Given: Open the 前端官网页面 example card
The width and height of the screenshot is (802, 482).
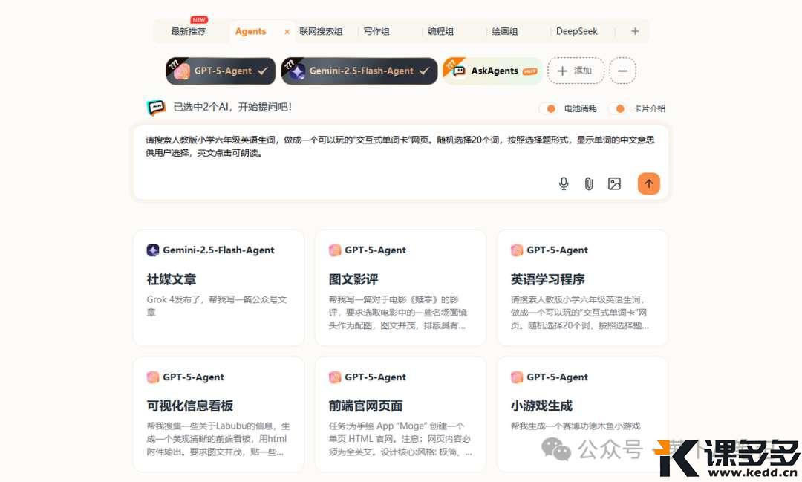Looking at the screenshot, I should pyautogui.click(x=400, y=414).
